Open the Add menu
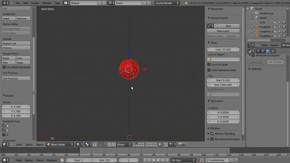Image resolution: width=290 pixels, height=163 pixels. pyautogui.click(x=25, y=3)
